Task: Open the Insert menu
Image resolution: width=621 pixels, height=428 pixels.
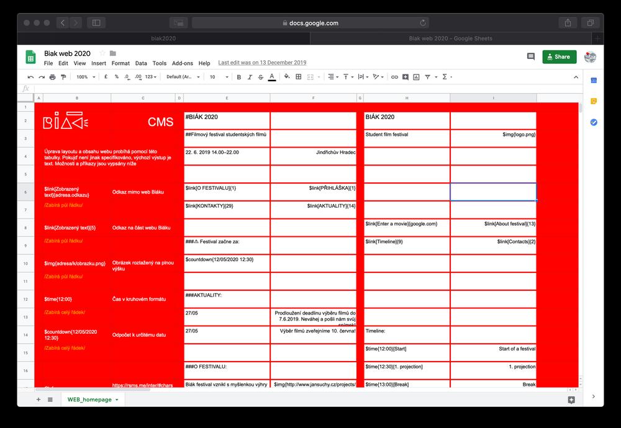Action: click(99, 63)
